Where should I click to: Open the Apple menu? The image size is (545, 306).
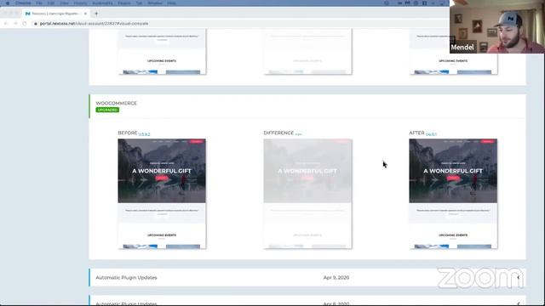8,3
